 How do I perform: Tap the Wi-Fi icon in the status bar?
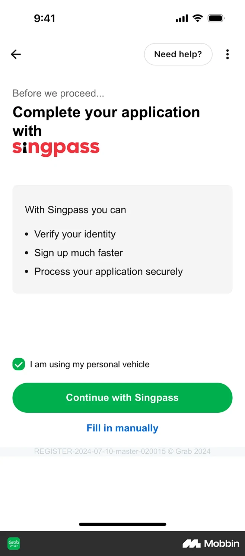click(197, 17)
